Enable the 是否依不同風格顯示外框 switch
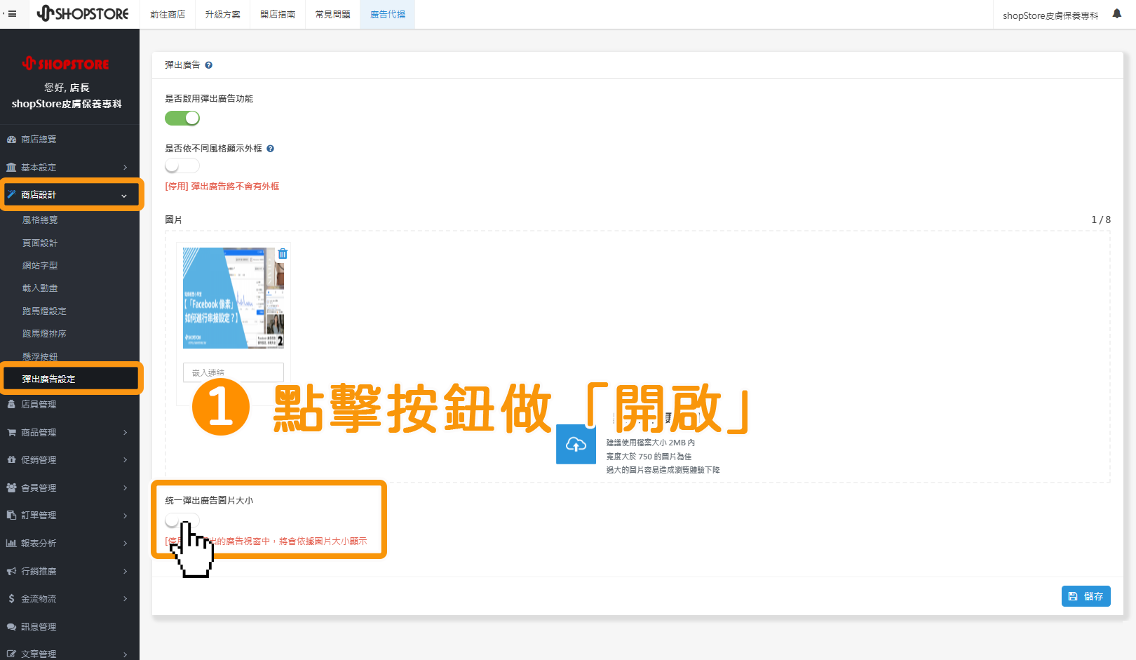The image size is (1136, 660). tap(182, 166)
